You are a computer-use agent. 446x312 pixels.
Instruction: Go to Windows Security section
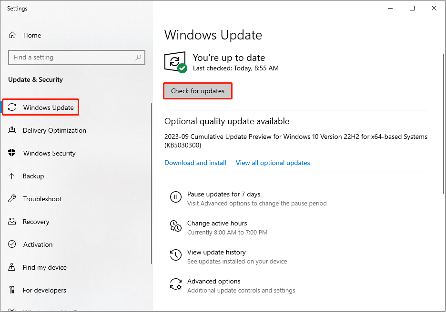coord(49,153)
